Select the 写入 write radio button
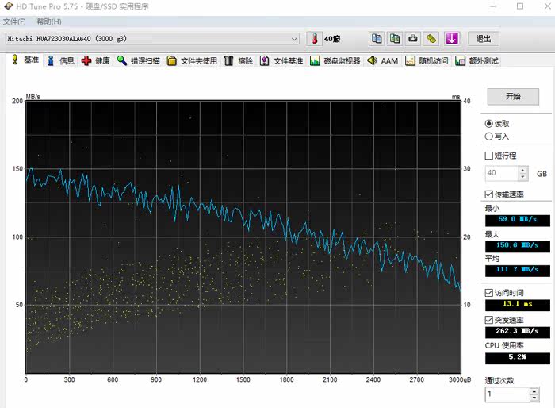The width and height of the screenshot is (555, 408). 489,136
